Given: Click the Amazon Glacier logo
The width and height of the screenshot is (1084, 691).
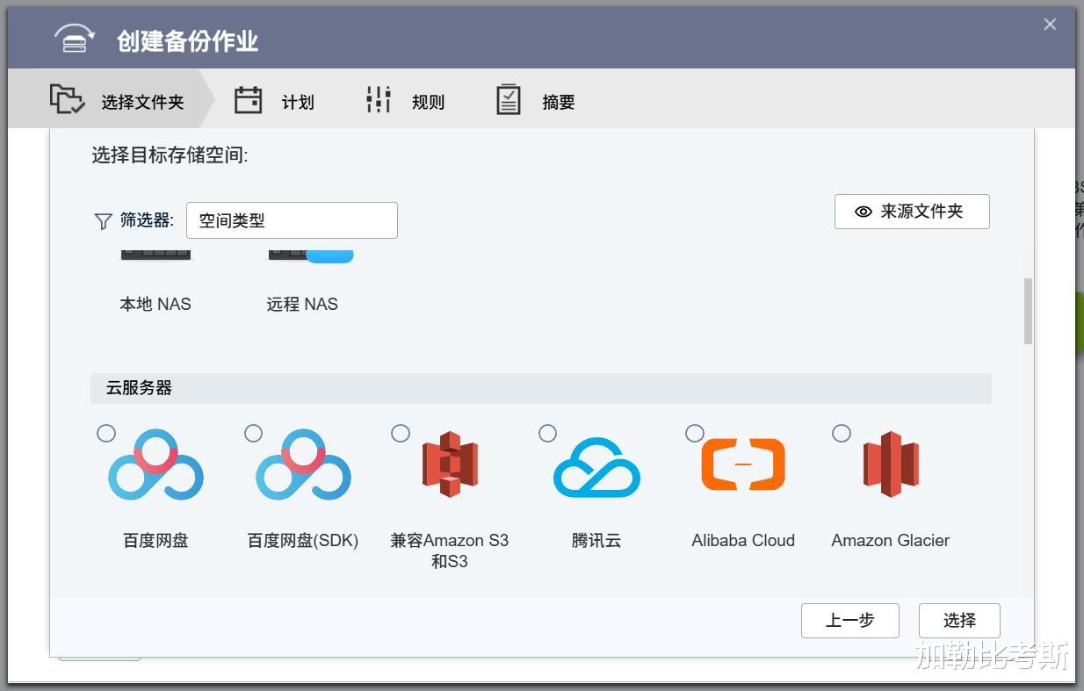Looking at the screenshot, I should point(891,464).
